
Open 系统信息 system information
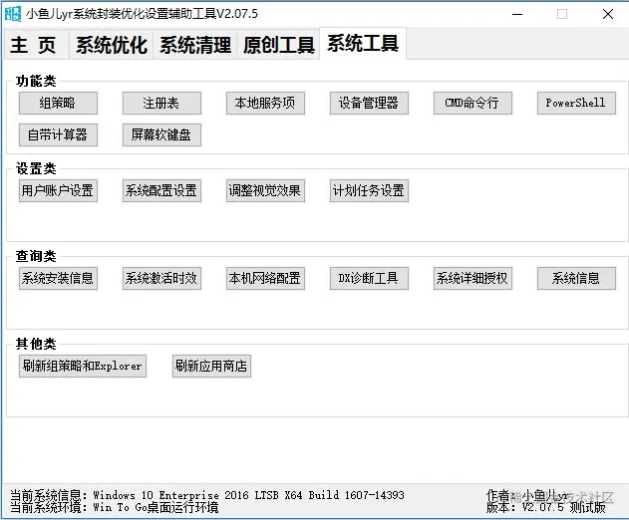point(576,278)
